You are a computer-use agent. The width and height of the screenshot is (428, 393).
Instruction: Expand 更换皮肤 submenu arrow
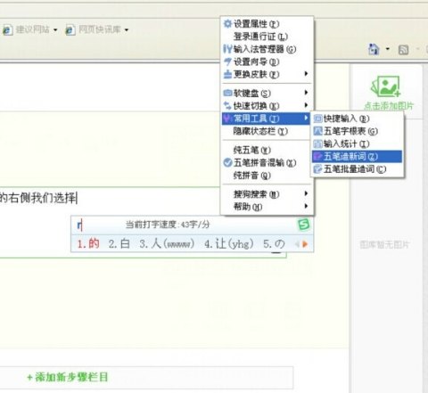[306, 74]
